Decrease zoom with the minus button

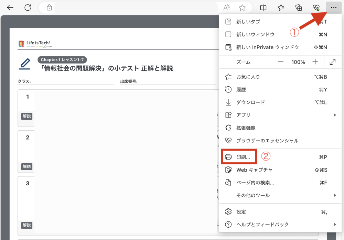click(x=281, y=62)
